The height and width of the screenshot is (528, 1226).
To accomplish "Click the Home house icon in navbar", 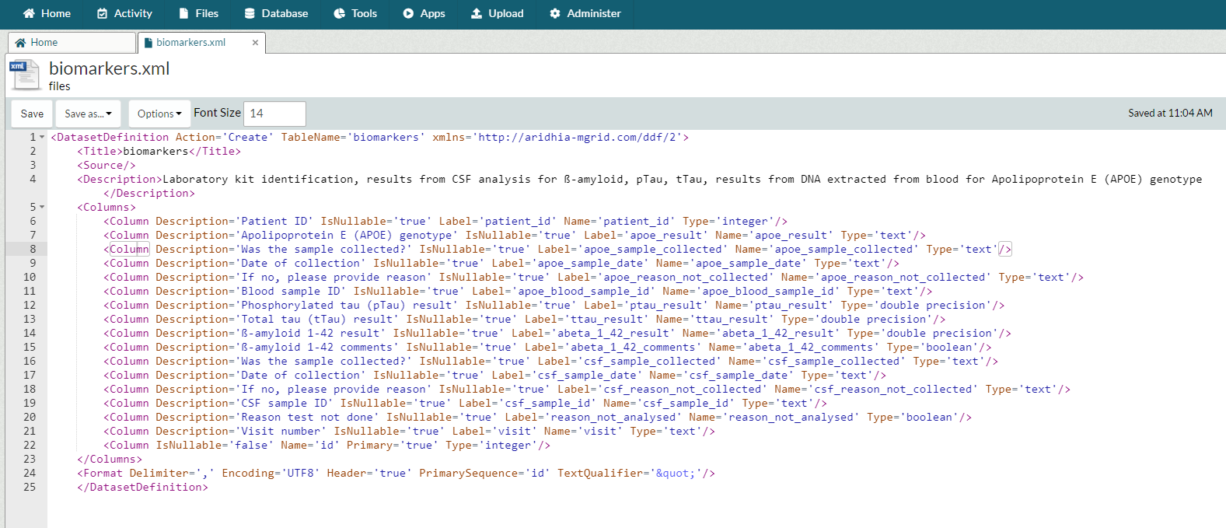I will (x=29, y=13).
